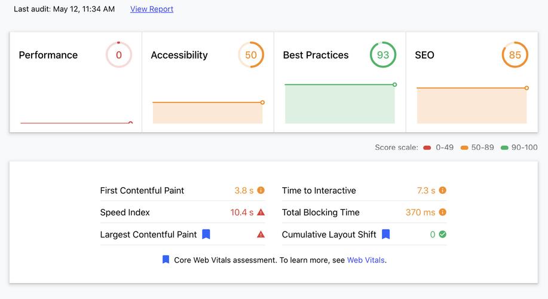The image size is (548, 299).
Task: Click the Best Practices green trend chart endpoint
Action: coord(394,85)
